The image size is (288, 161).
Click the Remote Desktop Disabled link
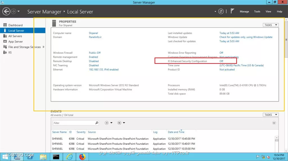click(94, 61)
